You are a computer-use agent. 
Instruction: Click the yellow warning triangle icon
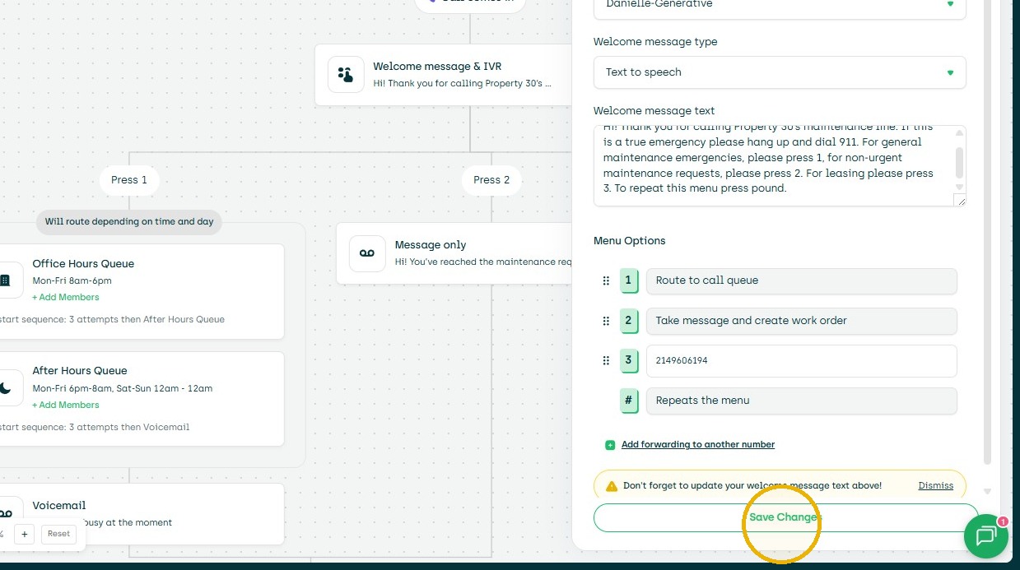[x=612, y=486]
